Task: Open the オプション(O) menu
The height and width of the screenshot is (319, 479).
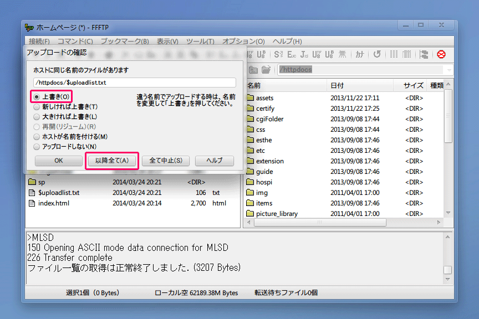Action: pyautogui.click(x=243, y=42)
